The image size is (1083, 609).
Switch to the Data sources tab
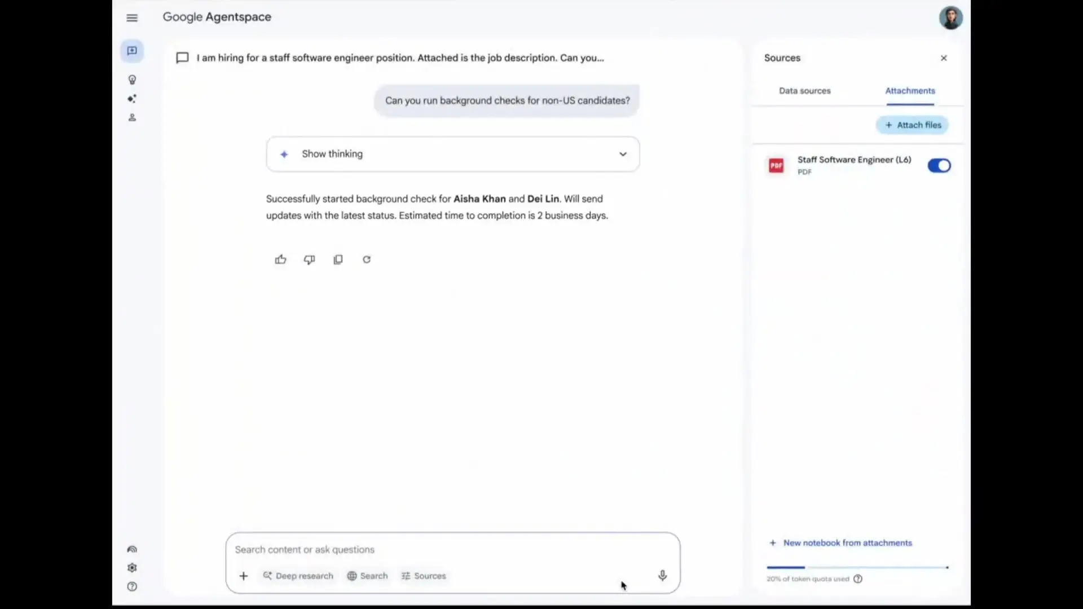[805, 91]
